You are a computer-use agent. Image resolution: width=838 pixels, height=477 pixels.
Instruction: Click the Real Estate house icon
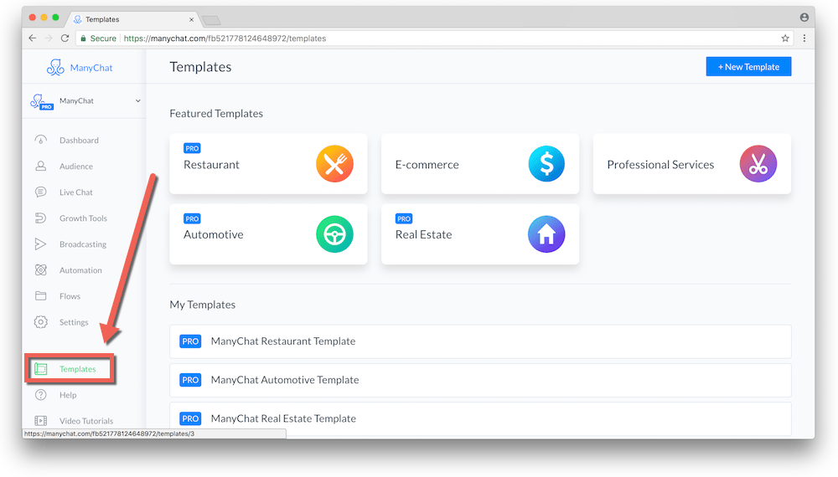546,234
